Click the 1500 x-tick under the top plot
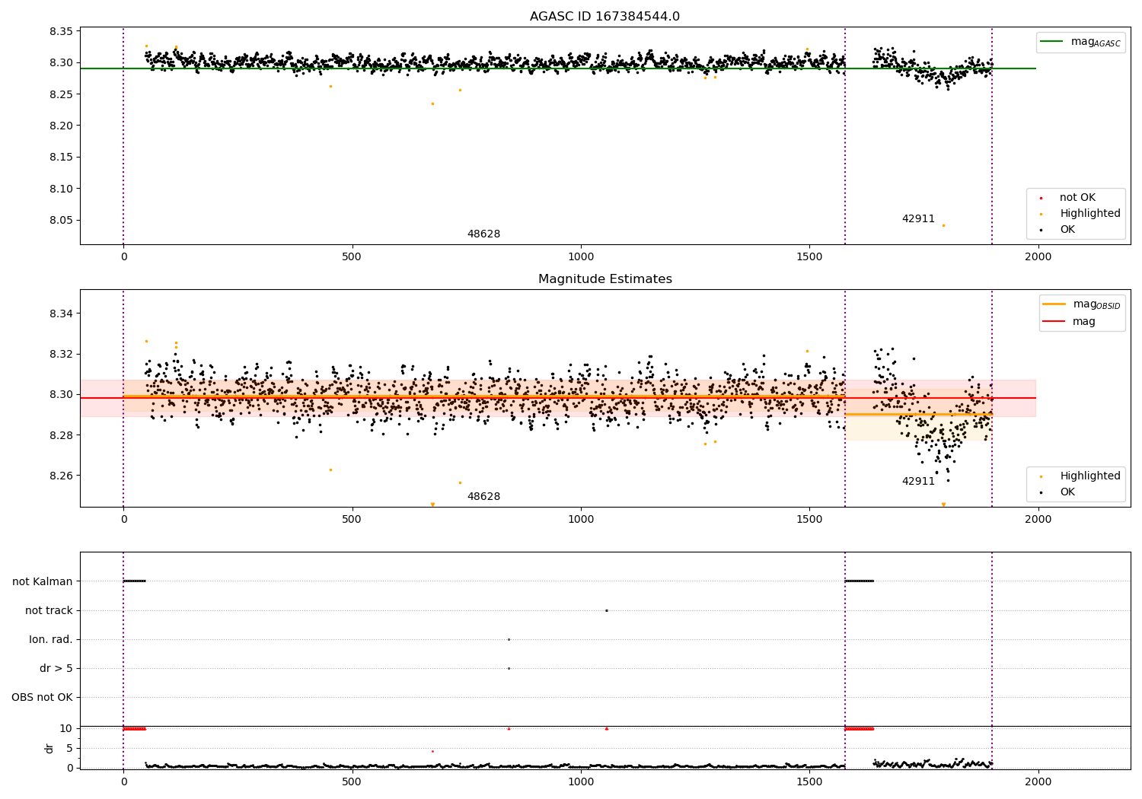This screenshot has width=1142, height=799. (x=809, y=257)
